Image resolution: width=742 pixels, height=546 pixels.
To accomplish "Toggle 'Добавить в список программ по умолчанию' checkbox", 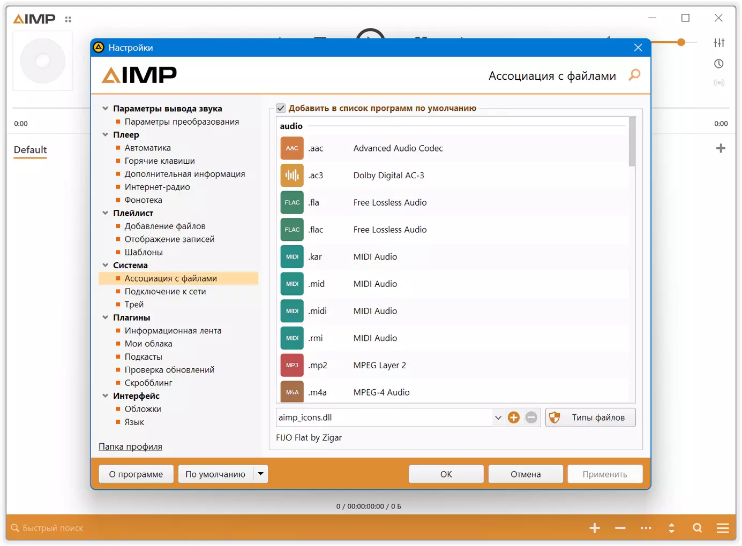I will tap(281, 108).
